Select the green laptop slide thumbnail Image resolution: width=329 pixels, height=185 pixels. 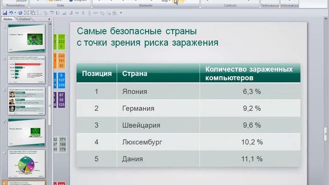[26, 133]
